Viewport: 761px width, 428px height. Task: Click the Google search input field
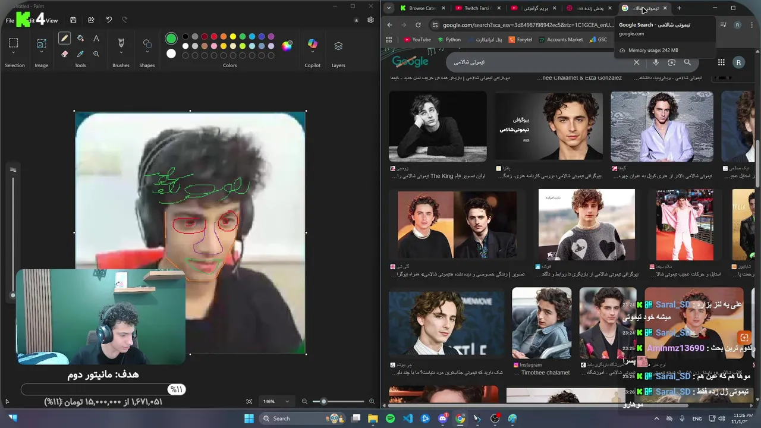(x=538, y=62)
